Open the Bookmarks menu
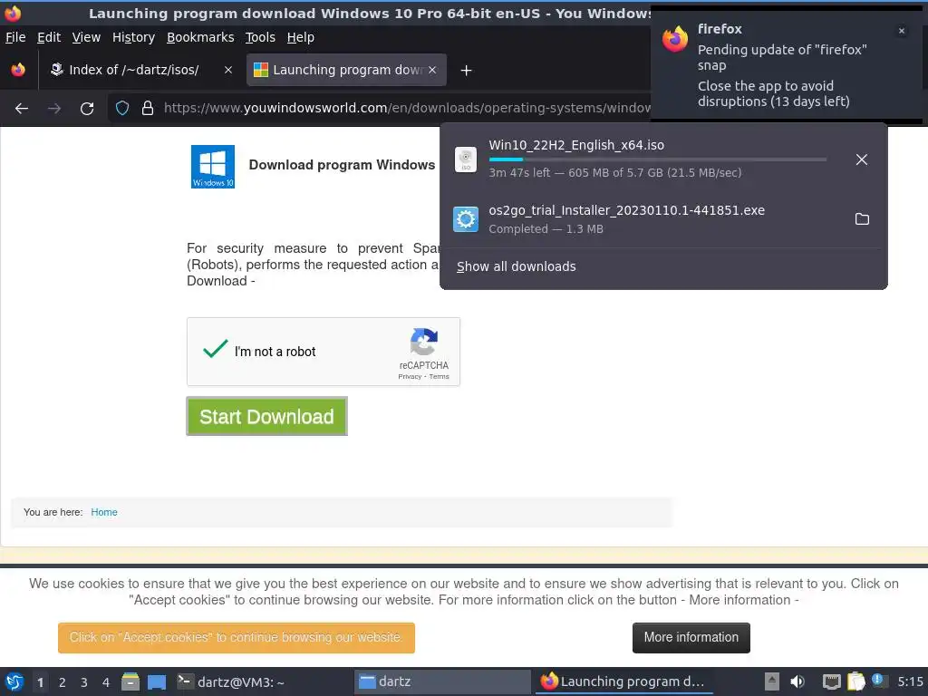 tap(200, 37)
